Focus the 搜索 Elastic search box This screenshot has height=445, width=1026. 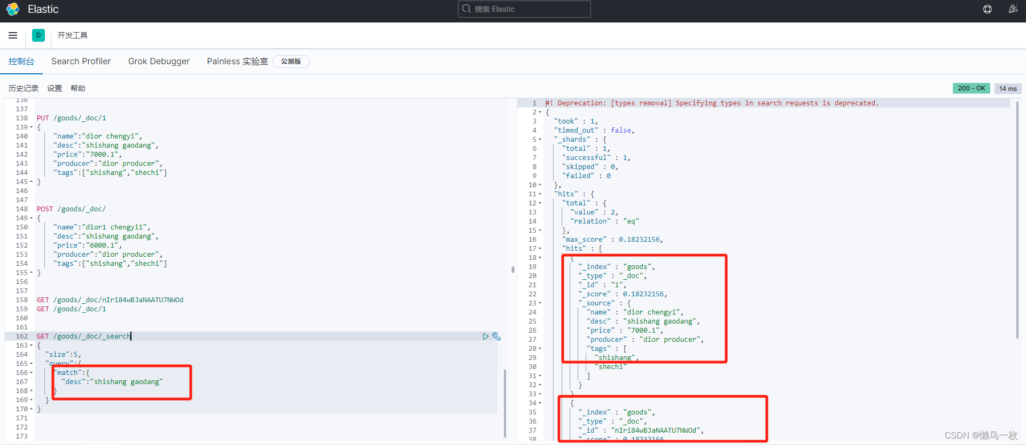coord(524,9)
